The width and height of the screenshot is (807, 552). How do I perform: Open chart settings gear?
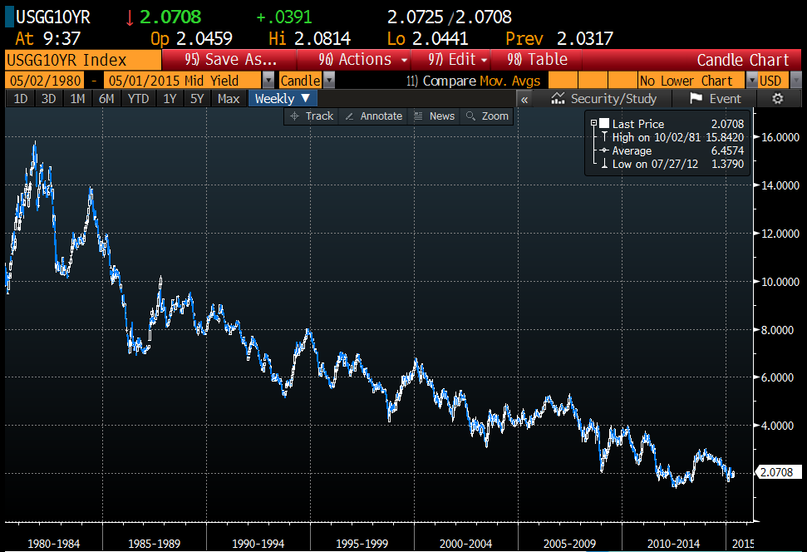[x=778, y=98]
